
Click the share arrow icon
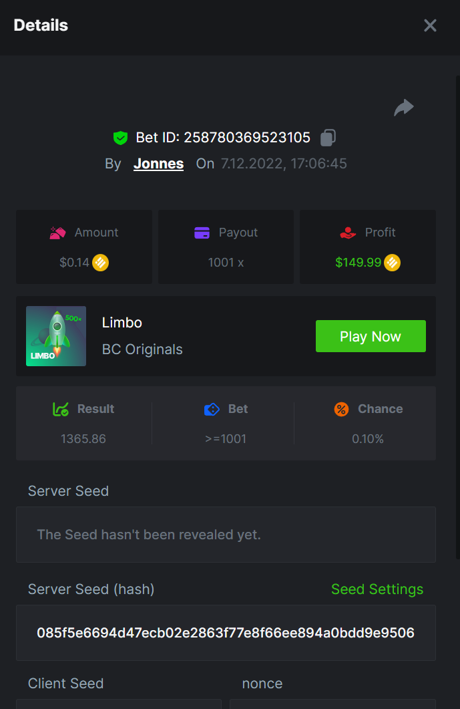point(404,108)
